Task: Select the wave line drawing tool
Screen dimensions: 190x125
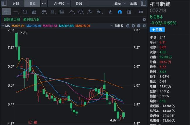Action: (71, 12)
